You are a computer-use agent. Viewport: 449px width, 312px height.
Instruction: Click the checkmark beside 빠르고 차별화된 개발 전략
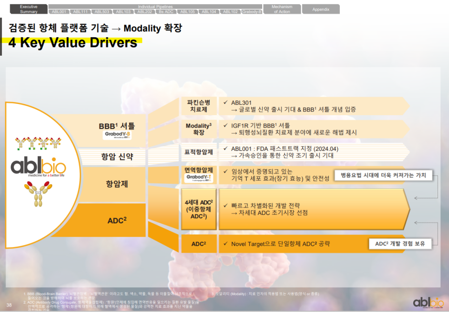pyautogui.click(x=225, y=205)
